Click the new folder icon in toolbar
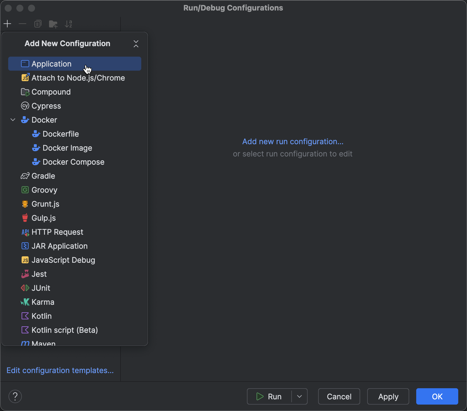The height and width of the screenshot is (411, 467). (53, 24)
